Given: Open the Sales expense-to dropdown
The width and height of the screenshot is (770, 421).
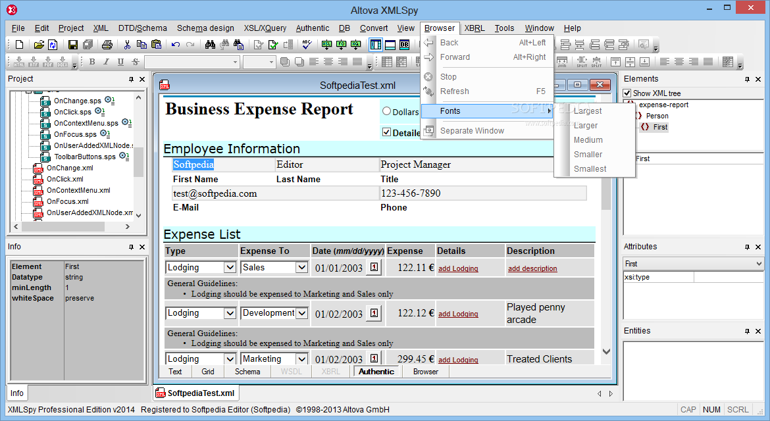Looking at the screenshot, I should 301,268.
